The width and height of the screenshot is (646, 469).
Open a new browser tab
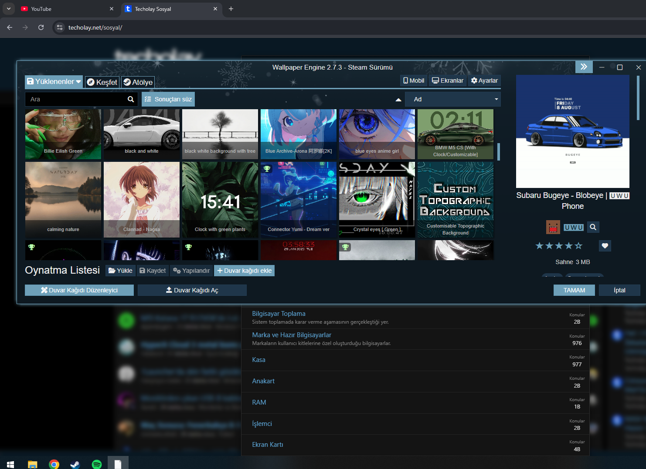(231, 9)
